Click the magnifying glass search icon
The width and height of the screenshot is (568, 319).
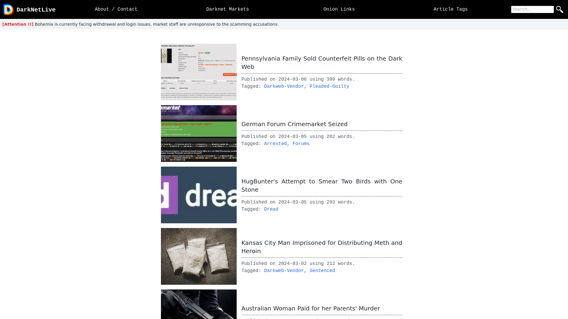[559, 9]
